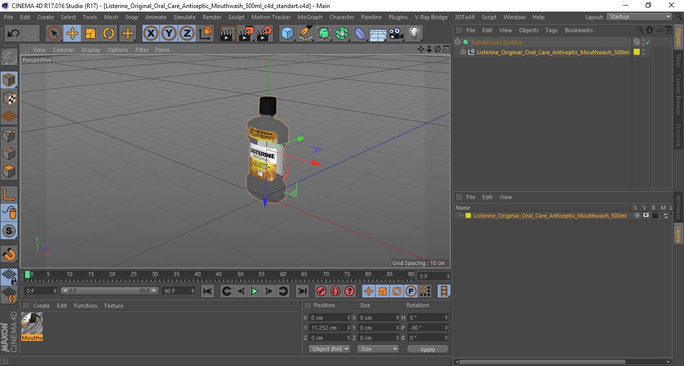Add a Floor environment object
This screenshot has width=684, height=366.
click(378, 34)
